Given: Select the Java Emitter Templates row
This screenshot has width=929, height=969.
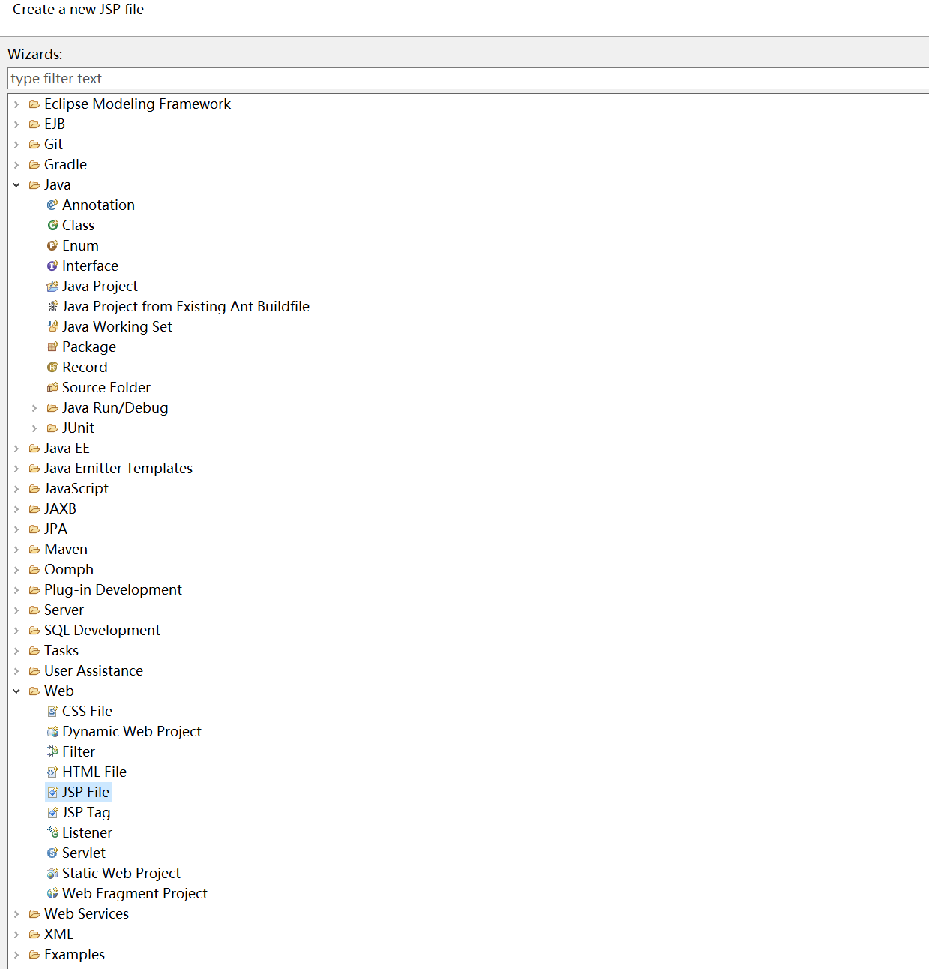Looking at the screenshot, I should 118,468.
